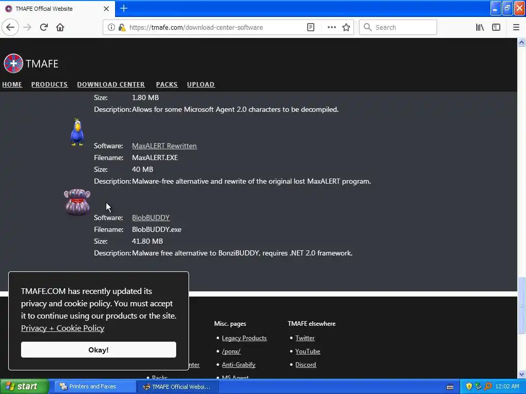Open PACKS in site navigation
The height and width of the screenshot is (394, 526).
(167, 85)
